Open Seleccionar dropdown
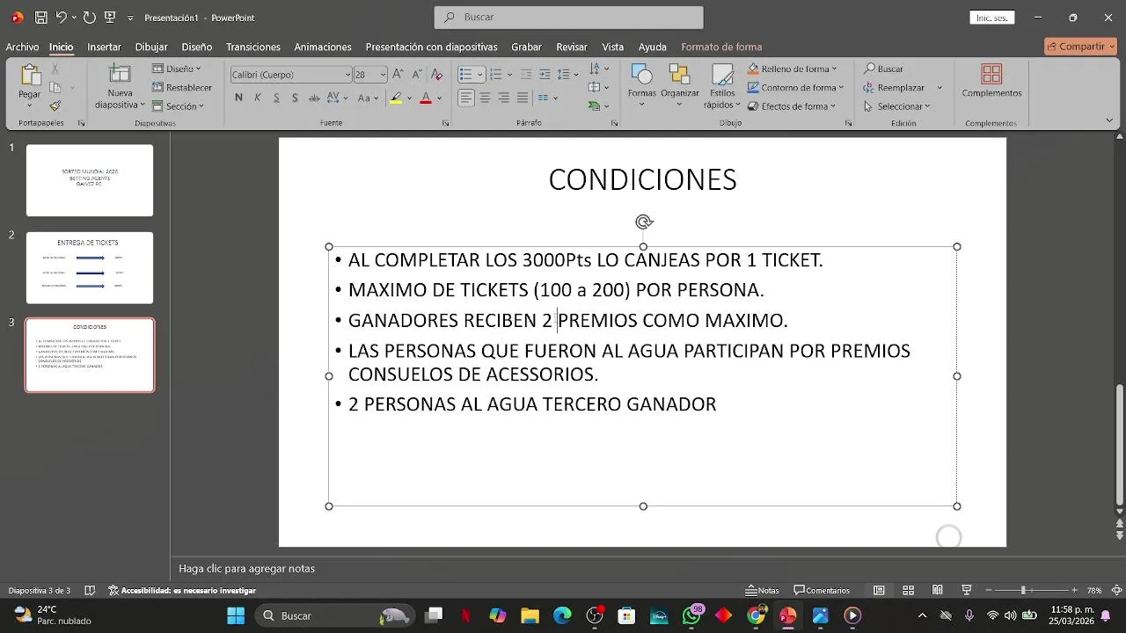1126x633 pixels. pyautogui.click(x=896, y=105)
